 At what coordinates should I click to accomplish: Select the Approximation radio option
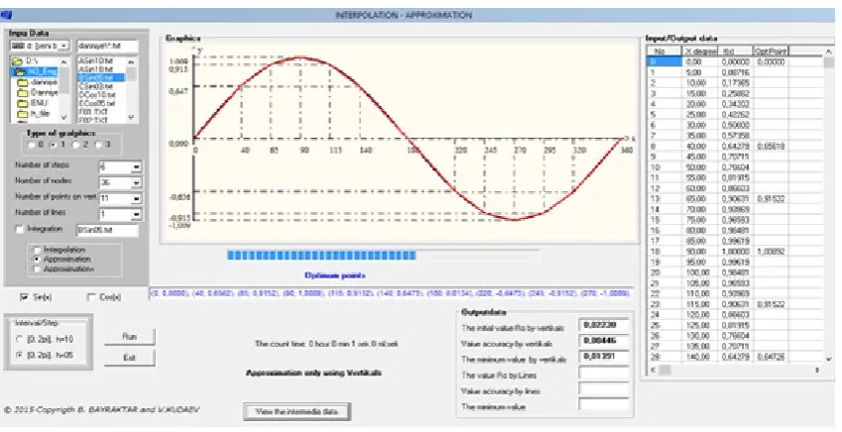click(x=37, y=260)
